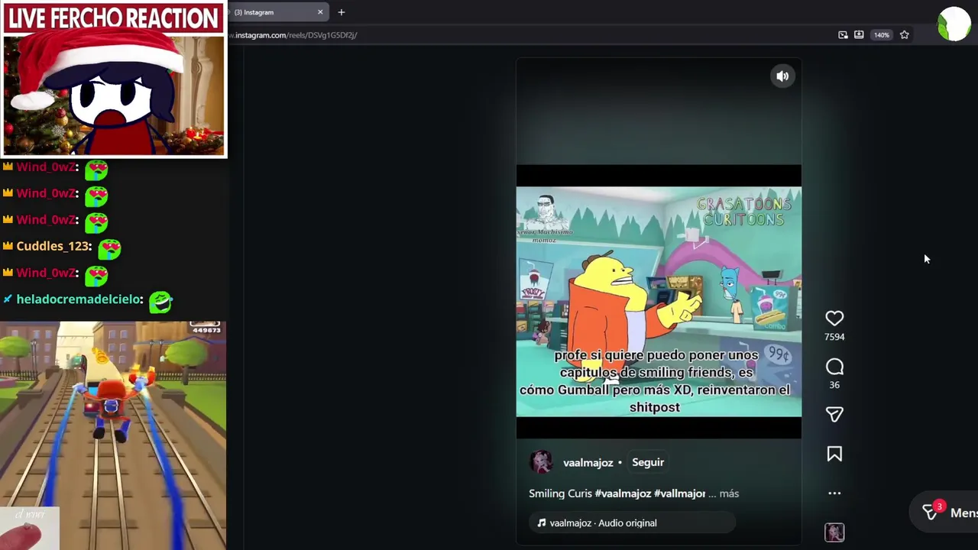Open more options three-dot menu

pos(834,493)
